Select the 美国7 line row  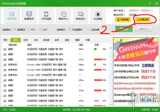click(55, 96)
